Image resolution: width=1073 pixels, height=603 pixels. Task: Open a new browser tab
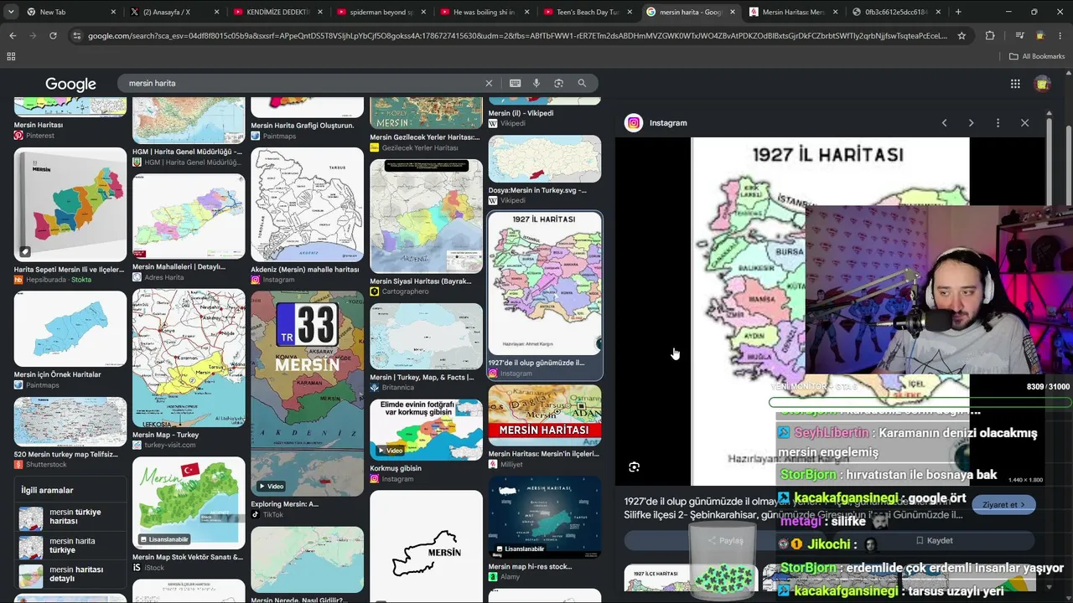click(958, 12)
